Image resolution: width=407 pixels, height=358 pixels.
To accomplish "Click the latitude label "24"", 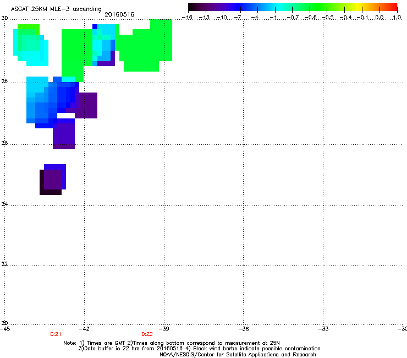I will point(4,204).
